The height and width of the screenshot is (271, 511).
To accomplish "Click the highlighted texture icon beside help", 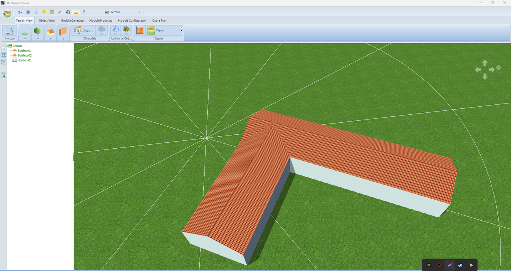I will tap(76, 12).
